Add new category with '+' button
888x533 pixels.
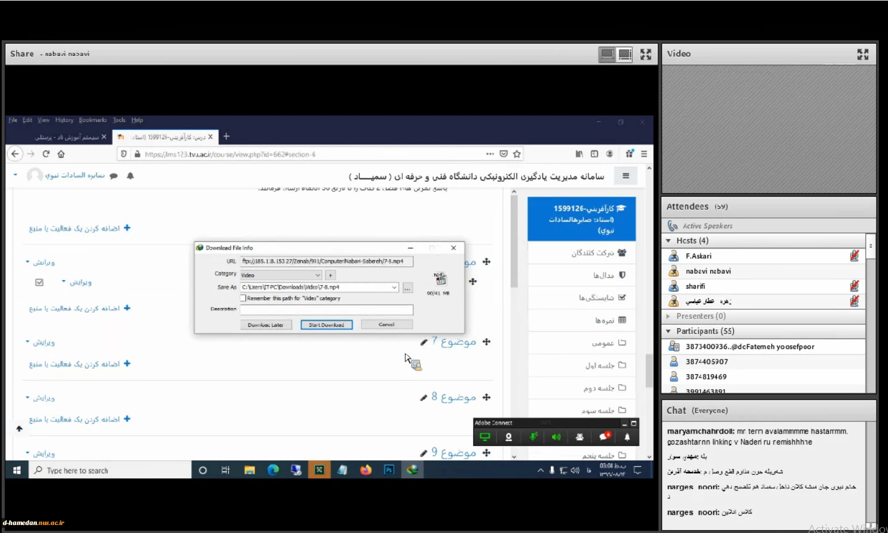[x=330, y=275]
